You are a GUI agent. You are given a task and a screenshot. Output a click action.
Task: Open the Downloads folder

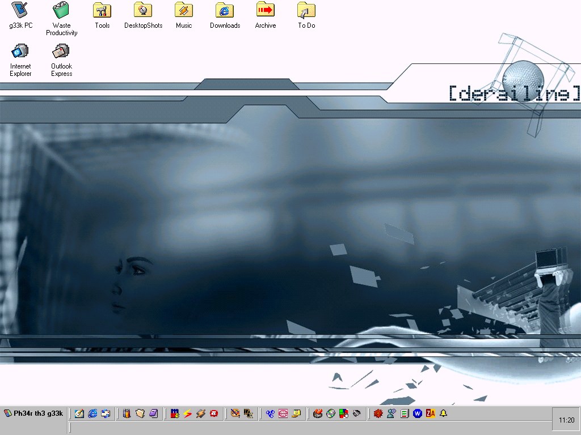click(225, 10)
